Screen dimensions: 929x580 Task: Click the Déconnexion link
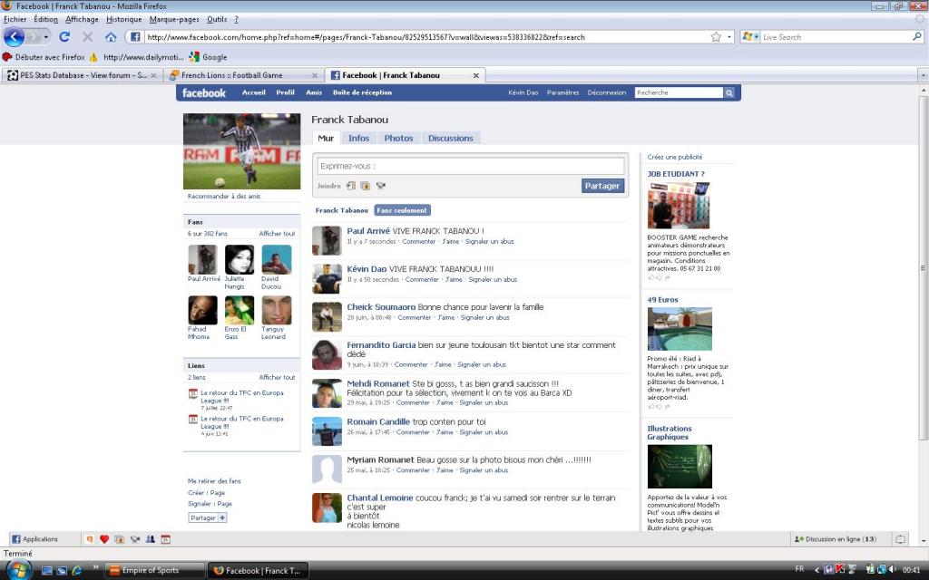pos(606,93)
